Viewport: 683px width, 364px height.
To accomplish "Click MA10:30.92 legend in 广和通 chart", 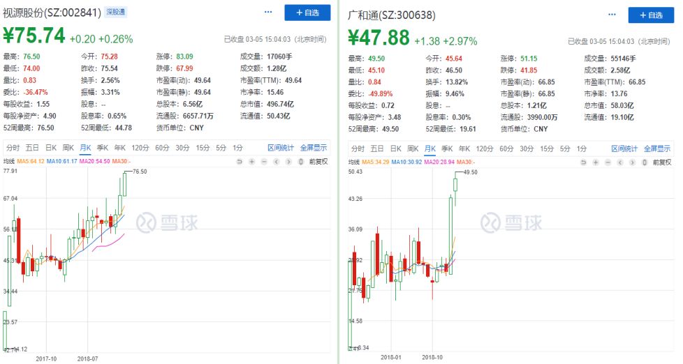I will tap(407, 162).
